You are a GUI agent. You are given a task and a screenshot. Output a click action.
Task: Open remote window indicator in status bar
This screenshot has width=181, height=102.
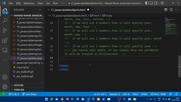(x=3, y=94)
